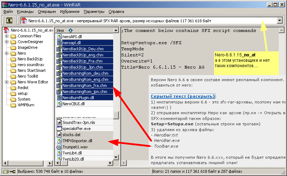The image size is (287, 176).
Task: Open the Избранное menu
Action: [70, 11]
